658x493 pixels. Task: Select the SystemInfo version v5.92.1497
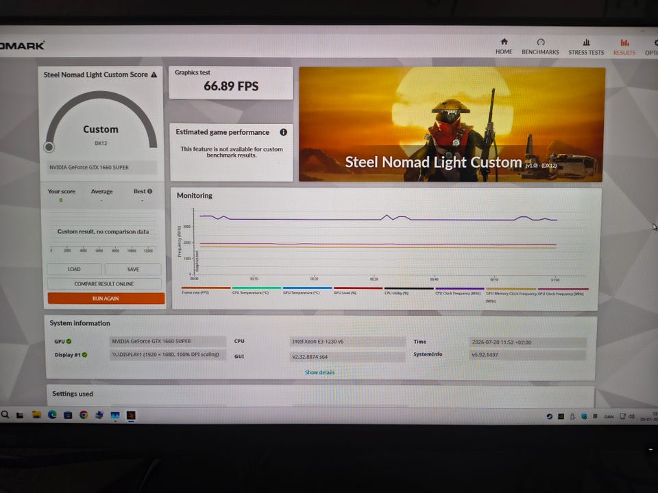pyautogui.click(x=527, y=355)
